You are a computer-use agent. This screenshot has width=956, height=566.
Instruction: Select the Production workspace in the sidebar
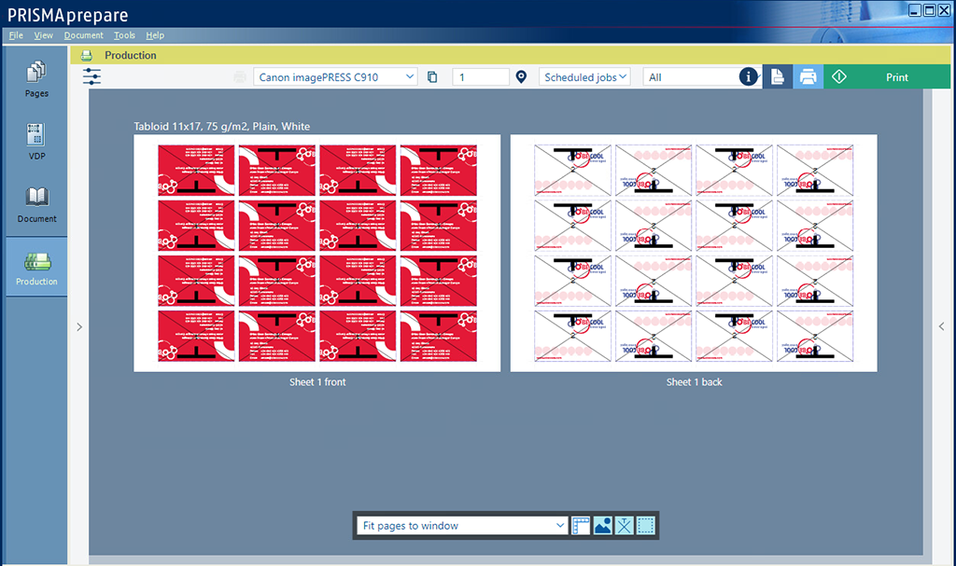[36, 268]
